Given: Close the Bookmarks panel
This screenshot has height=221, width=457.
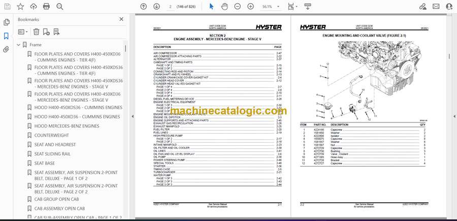Looking at the screenshot, I should (x=121, y=19).
